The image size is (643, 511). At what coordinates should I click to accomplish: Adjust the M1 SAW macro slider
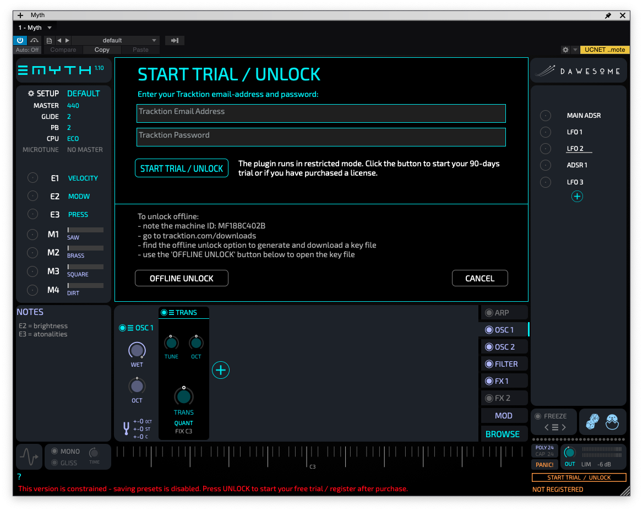[85, 230]
